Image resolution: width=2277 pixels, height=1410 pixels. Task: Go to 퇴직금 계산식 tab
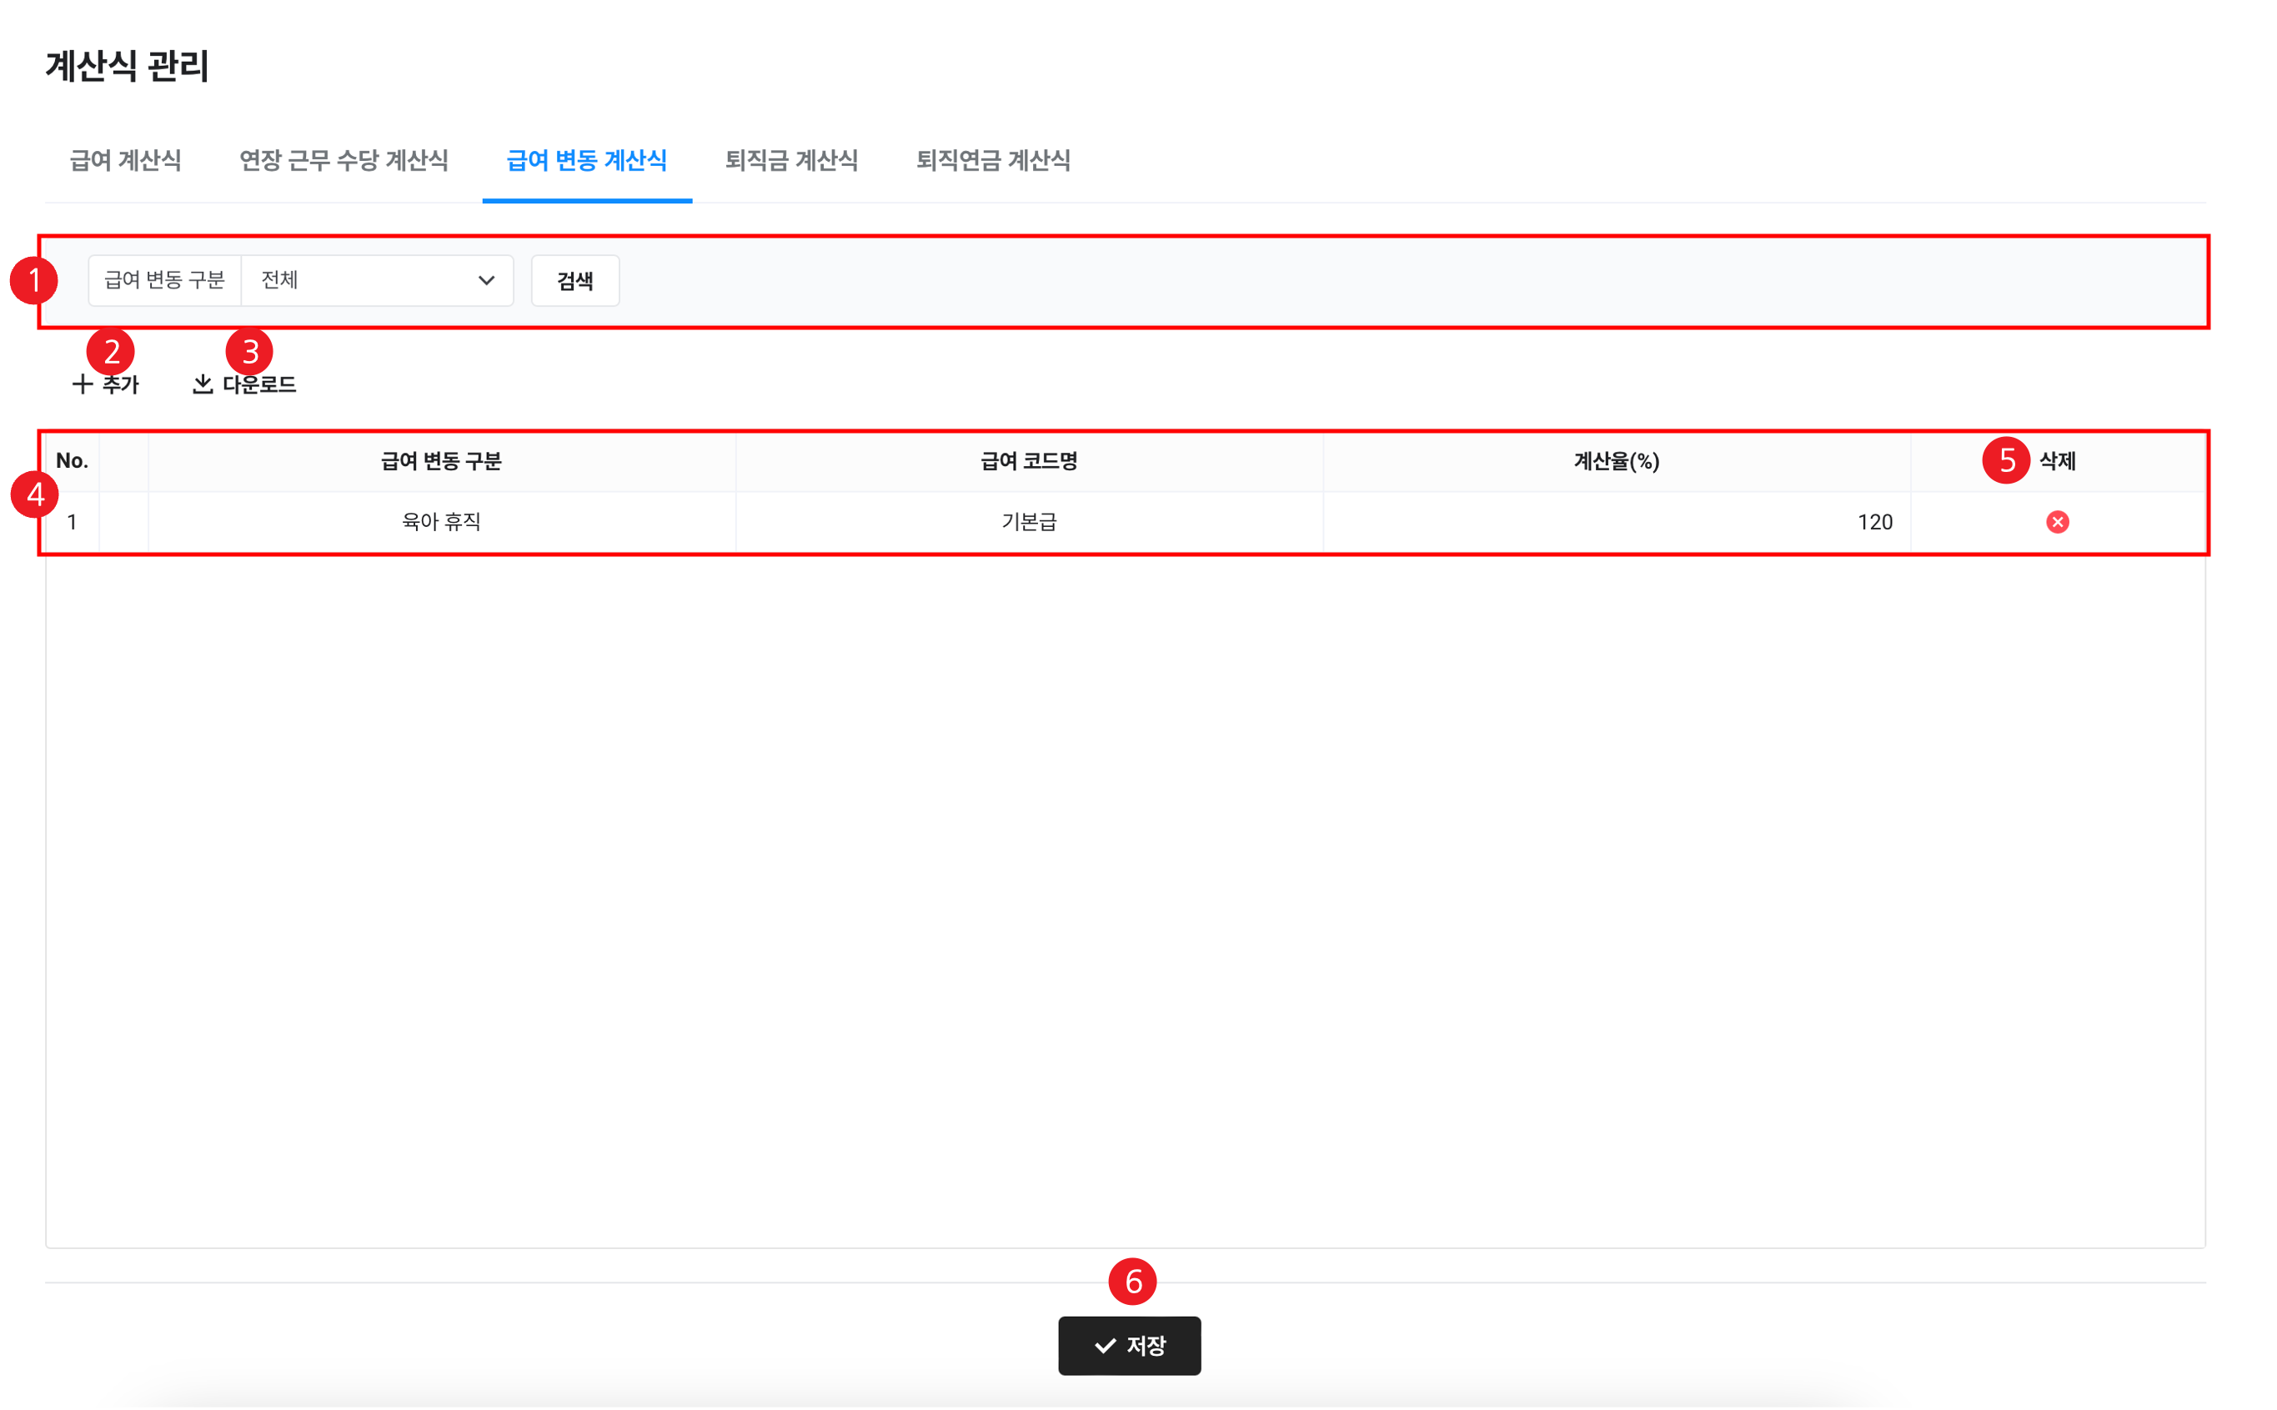click(x=791, y=160)
